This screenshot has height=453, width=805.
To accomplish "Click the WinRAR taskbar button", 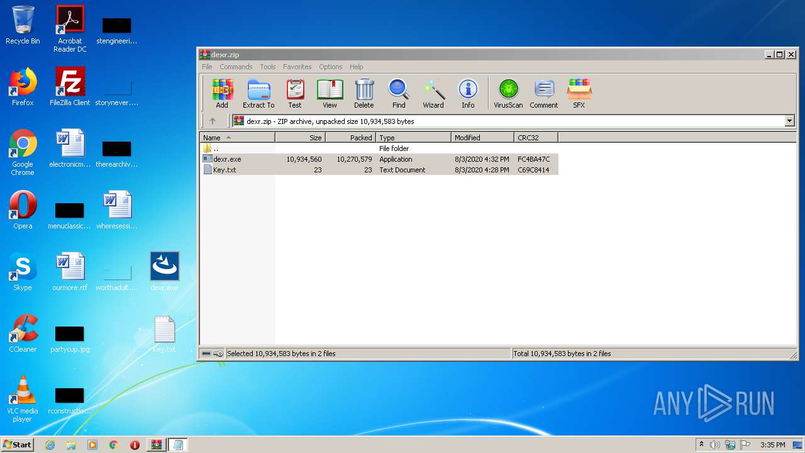I will (156, 445).
